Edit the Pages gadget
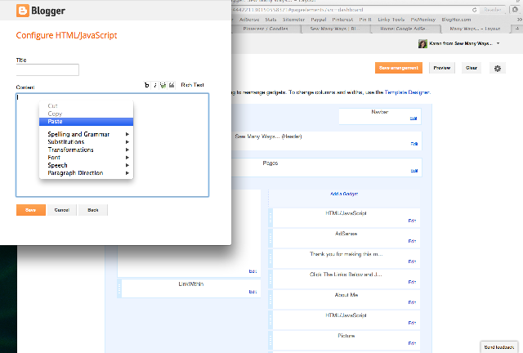The width and height of the screenshot is (523, 353). point(414,171)
